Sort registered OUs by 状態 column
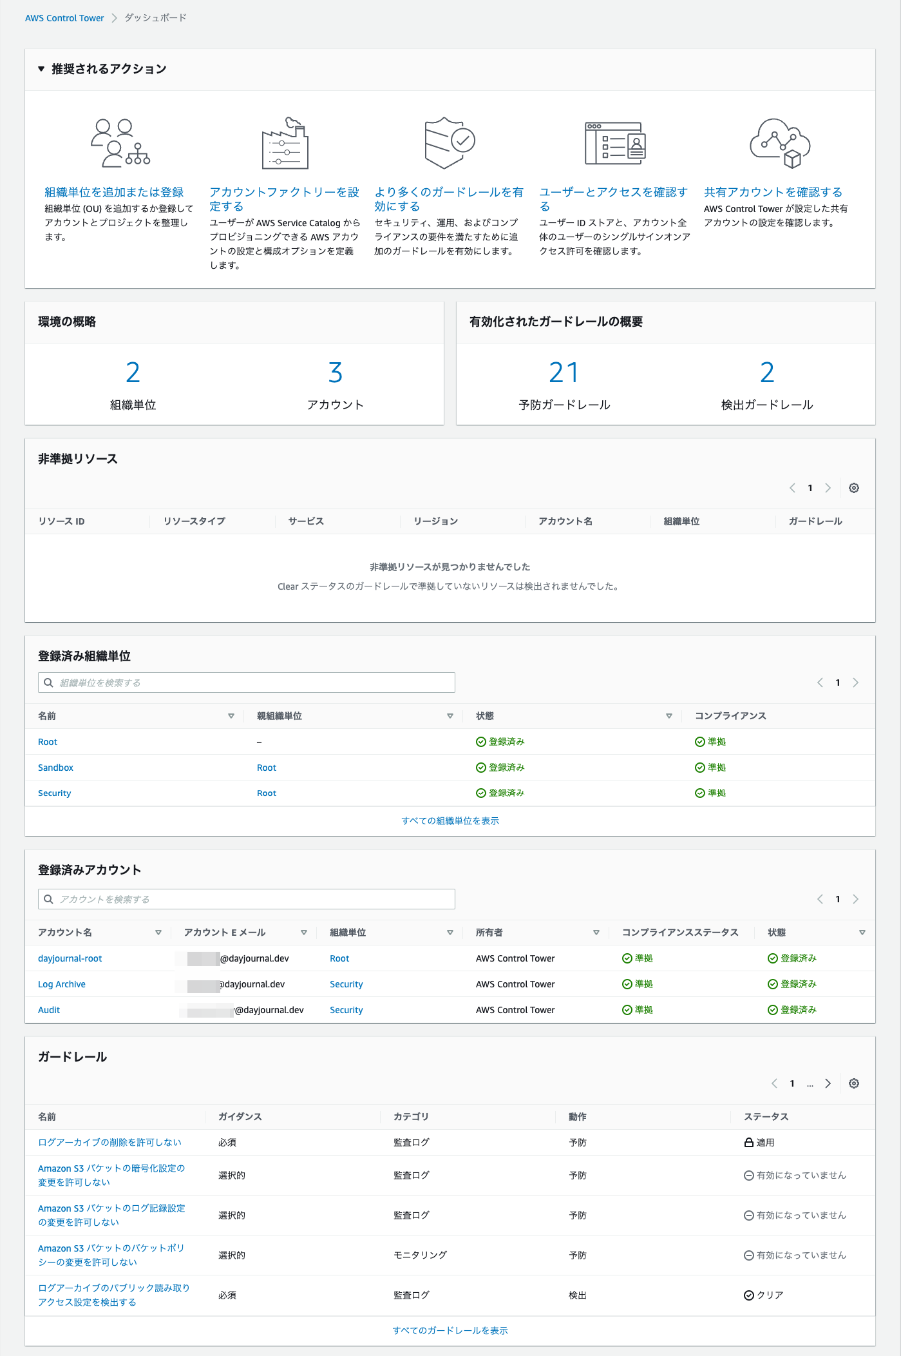The width and height of the screenshot is (901, 1356). tap(669, 716)
